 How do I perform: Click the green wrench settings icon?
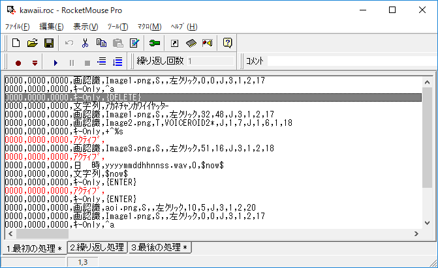click(x=154, y=43)
